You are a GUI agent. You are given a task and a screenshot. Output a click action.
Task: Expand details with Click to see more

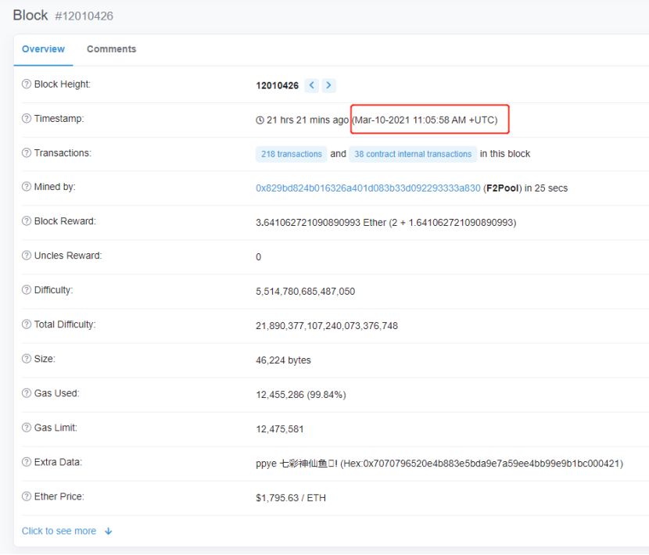pyautogui.click(x=59, y=531)
